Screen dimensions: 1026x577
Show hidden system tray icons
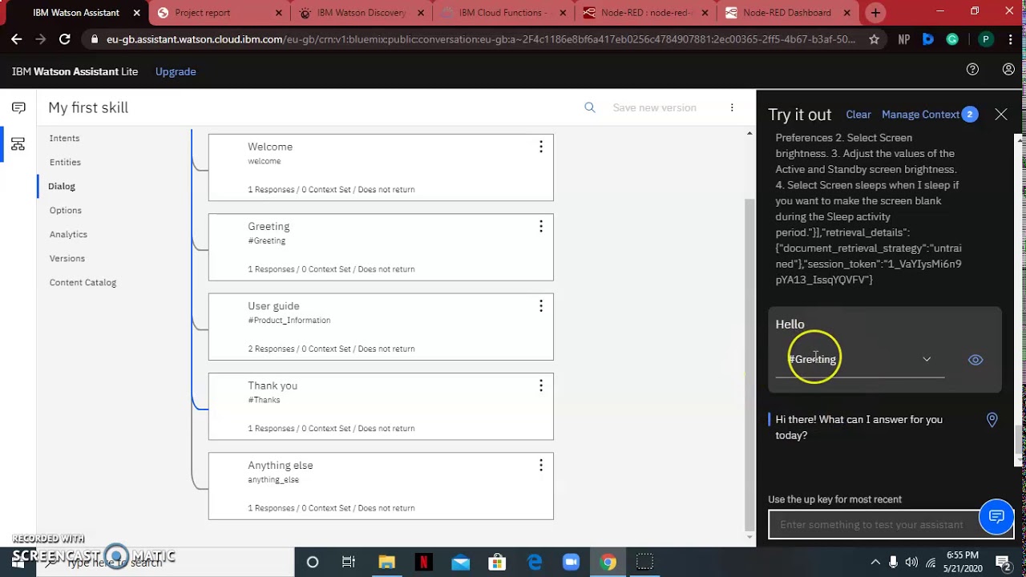[x=875, y=563]
